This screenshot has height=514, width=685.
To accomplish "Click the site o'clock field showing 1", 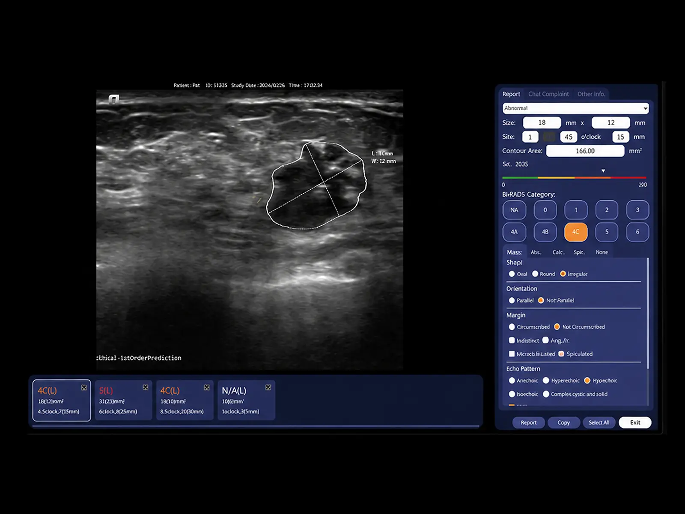I will 530,137.
